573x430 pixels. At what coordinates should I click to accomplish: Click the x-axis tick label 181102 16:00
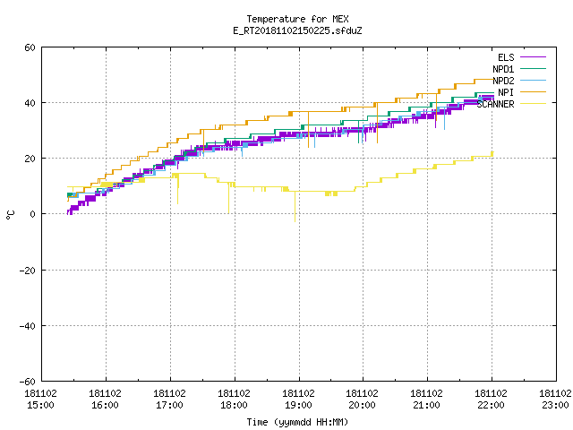coord(106,400)
